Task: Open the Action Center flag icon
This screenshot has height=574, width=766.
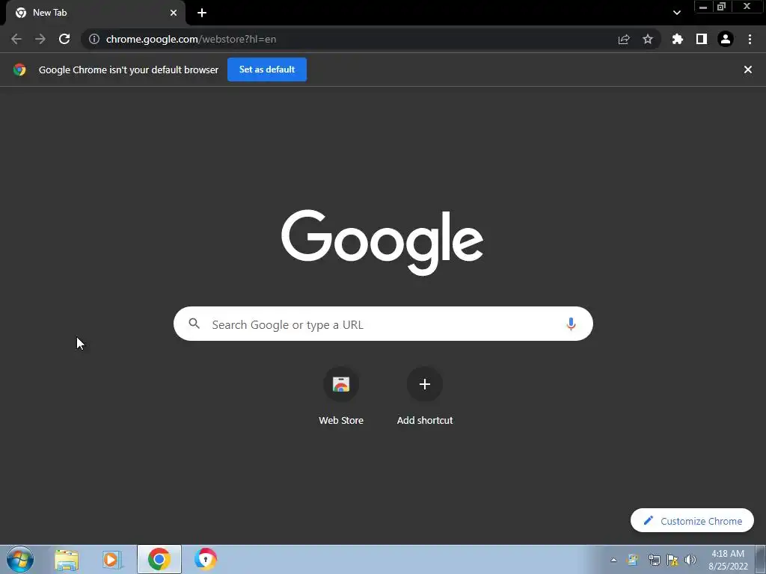Action: click(x=672, y=560)
